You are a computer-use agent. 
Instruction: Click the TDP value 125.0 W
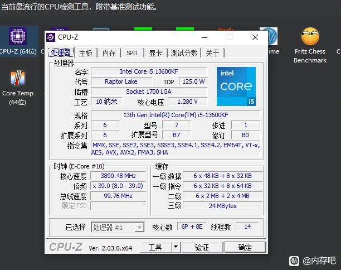193,81
